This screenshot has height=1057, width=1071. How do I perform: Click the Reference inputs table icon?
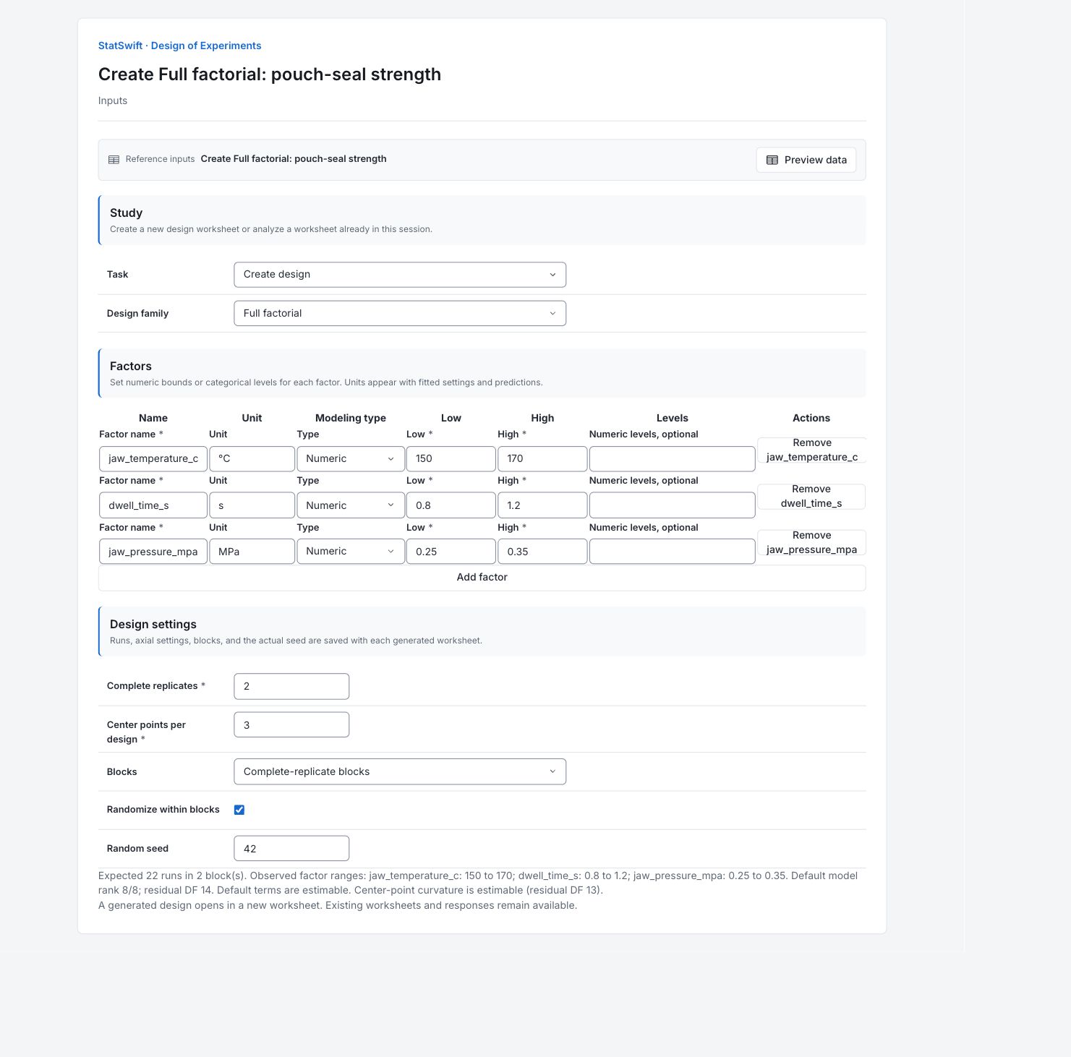pyautogui.click(x=114, y=160)
